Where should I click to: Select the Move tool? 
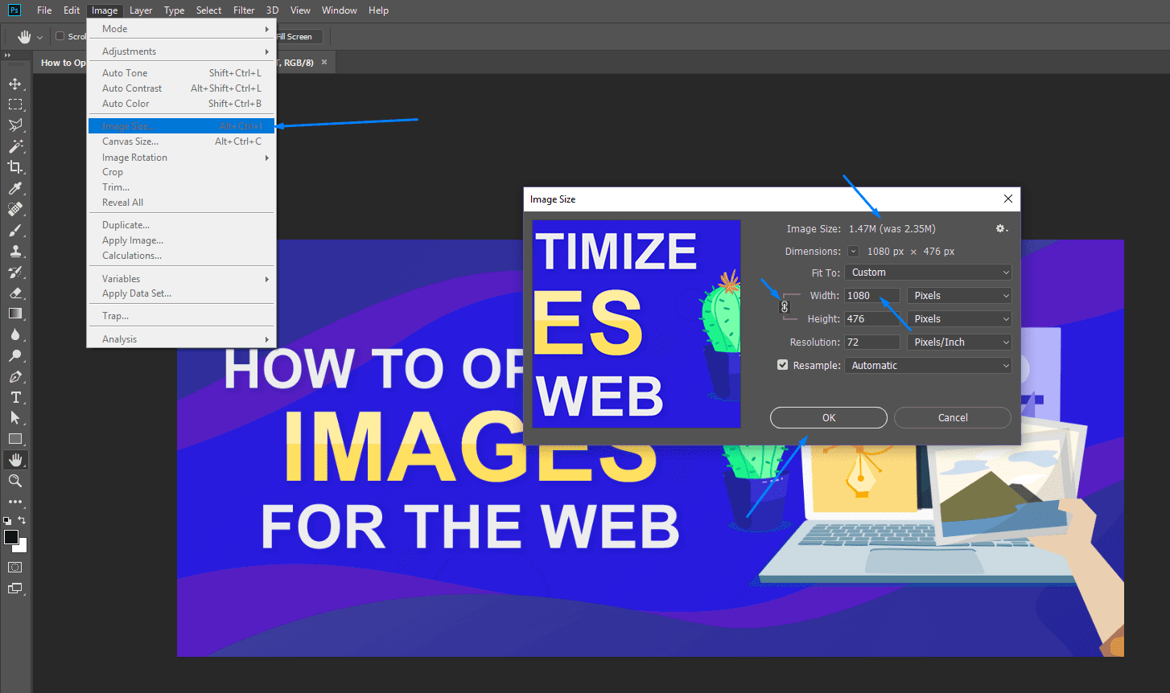[x=15, y=84]
